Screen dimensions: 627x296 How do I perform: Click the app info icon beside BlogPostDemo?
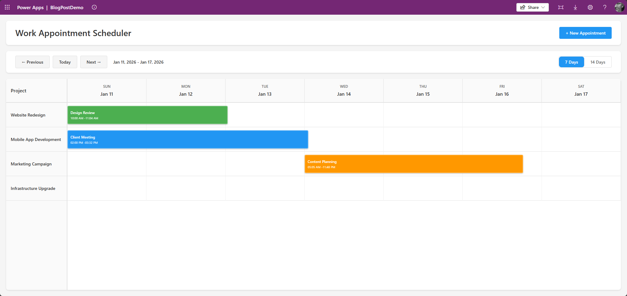click(x=94, y=7)
